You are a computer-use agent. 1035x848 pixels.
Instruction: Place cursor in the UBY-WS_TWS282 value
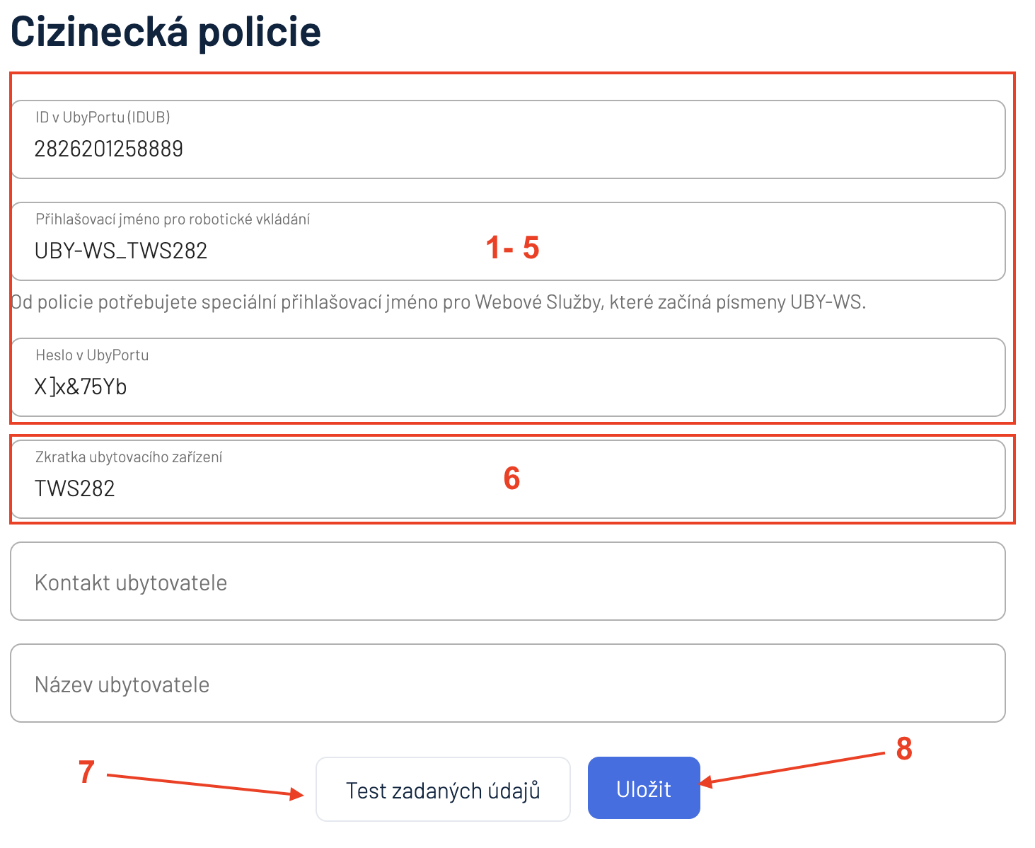[x=121, y=251]
